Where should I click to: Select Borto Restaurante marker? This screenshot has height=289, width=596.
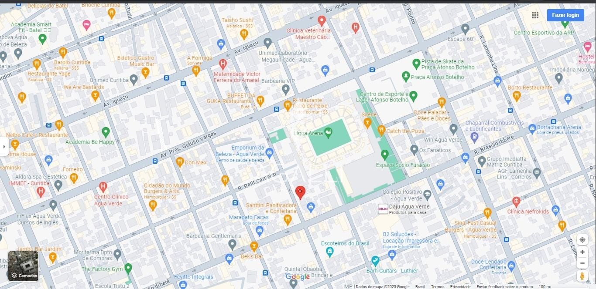[517, 96]
